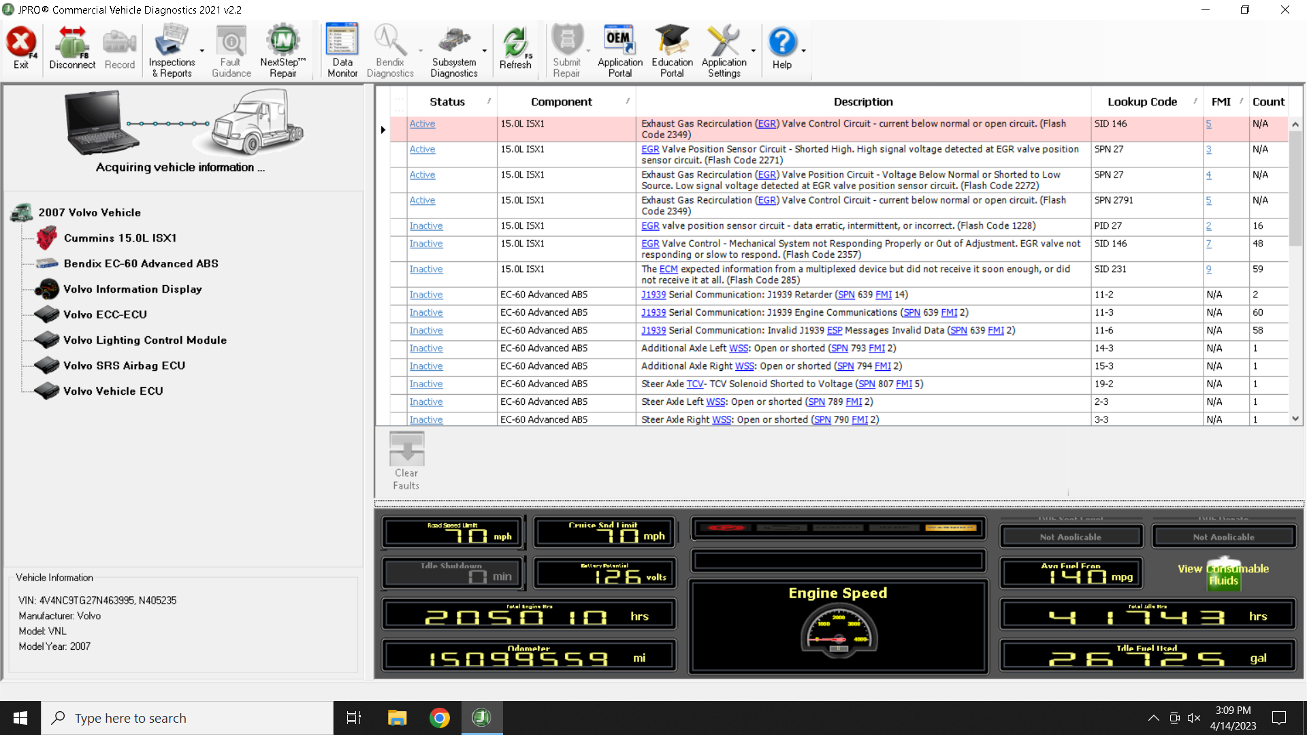1307x735 pixels.
Task: Open File Explorer from taskbar
Action: pos(397,718)
